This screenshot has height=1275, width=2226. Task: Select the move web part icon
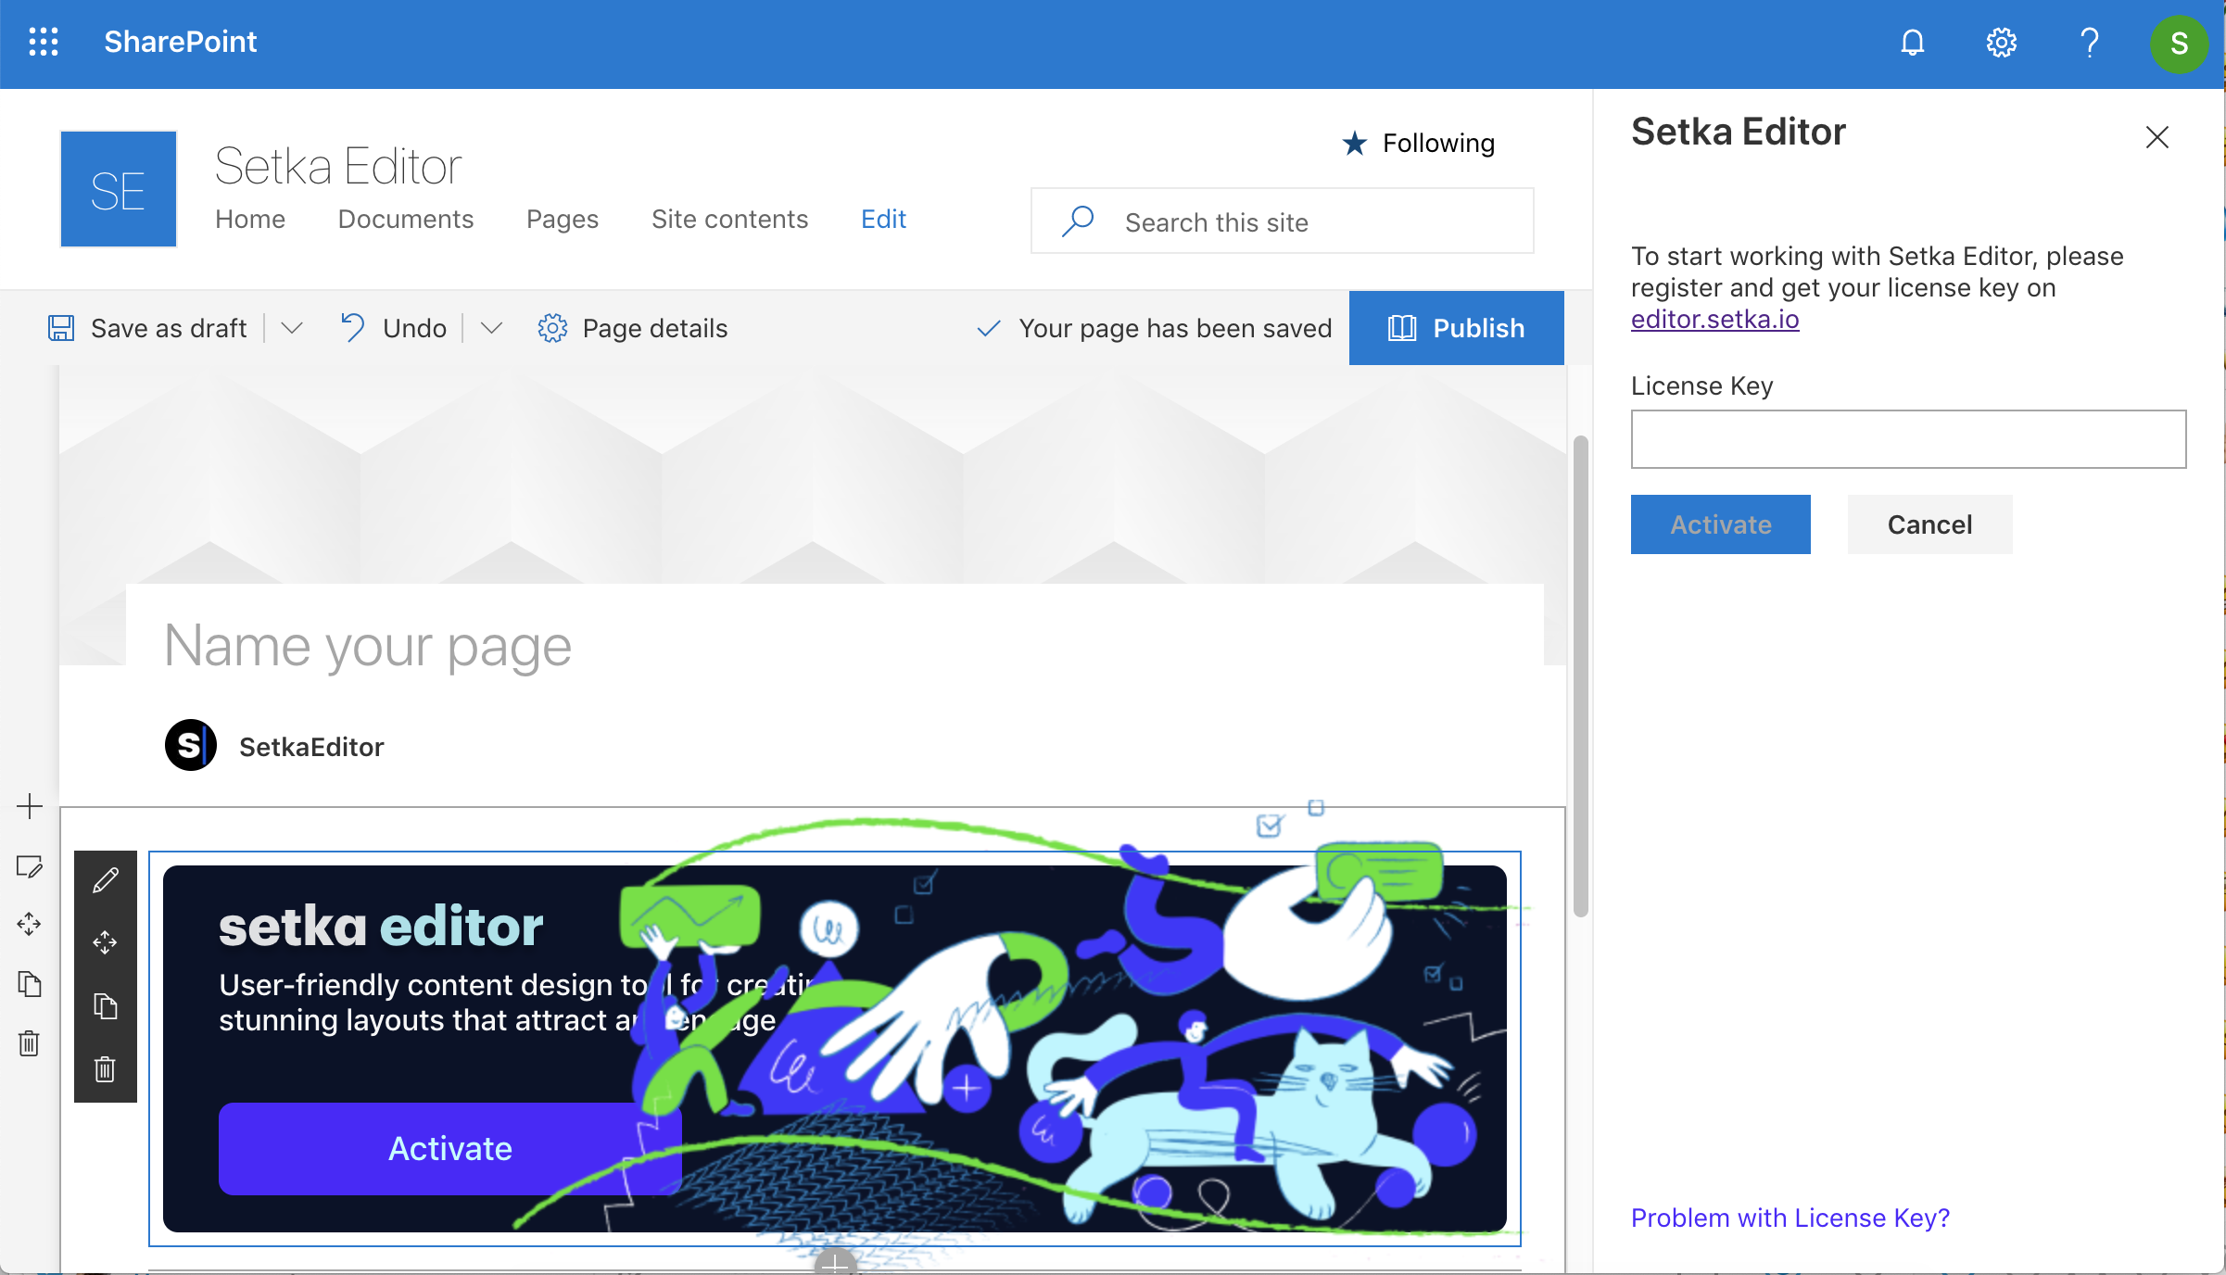coord(105,943)
